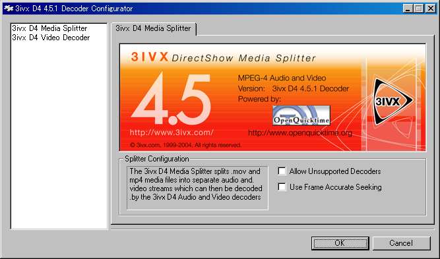
Task: Click the splitter description text box
Action: 197,188
